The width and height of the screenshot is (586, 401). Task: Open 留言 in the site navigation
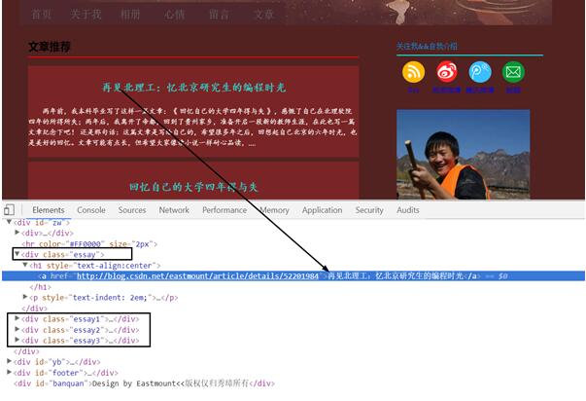tap(219, 15)
